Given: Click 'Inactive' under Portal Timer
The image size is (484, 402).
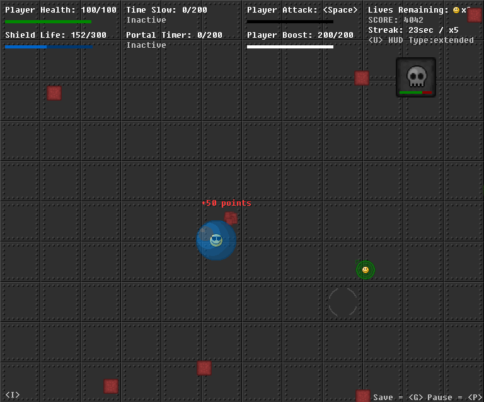Looking at the screenshot, I should pos(146,45).
